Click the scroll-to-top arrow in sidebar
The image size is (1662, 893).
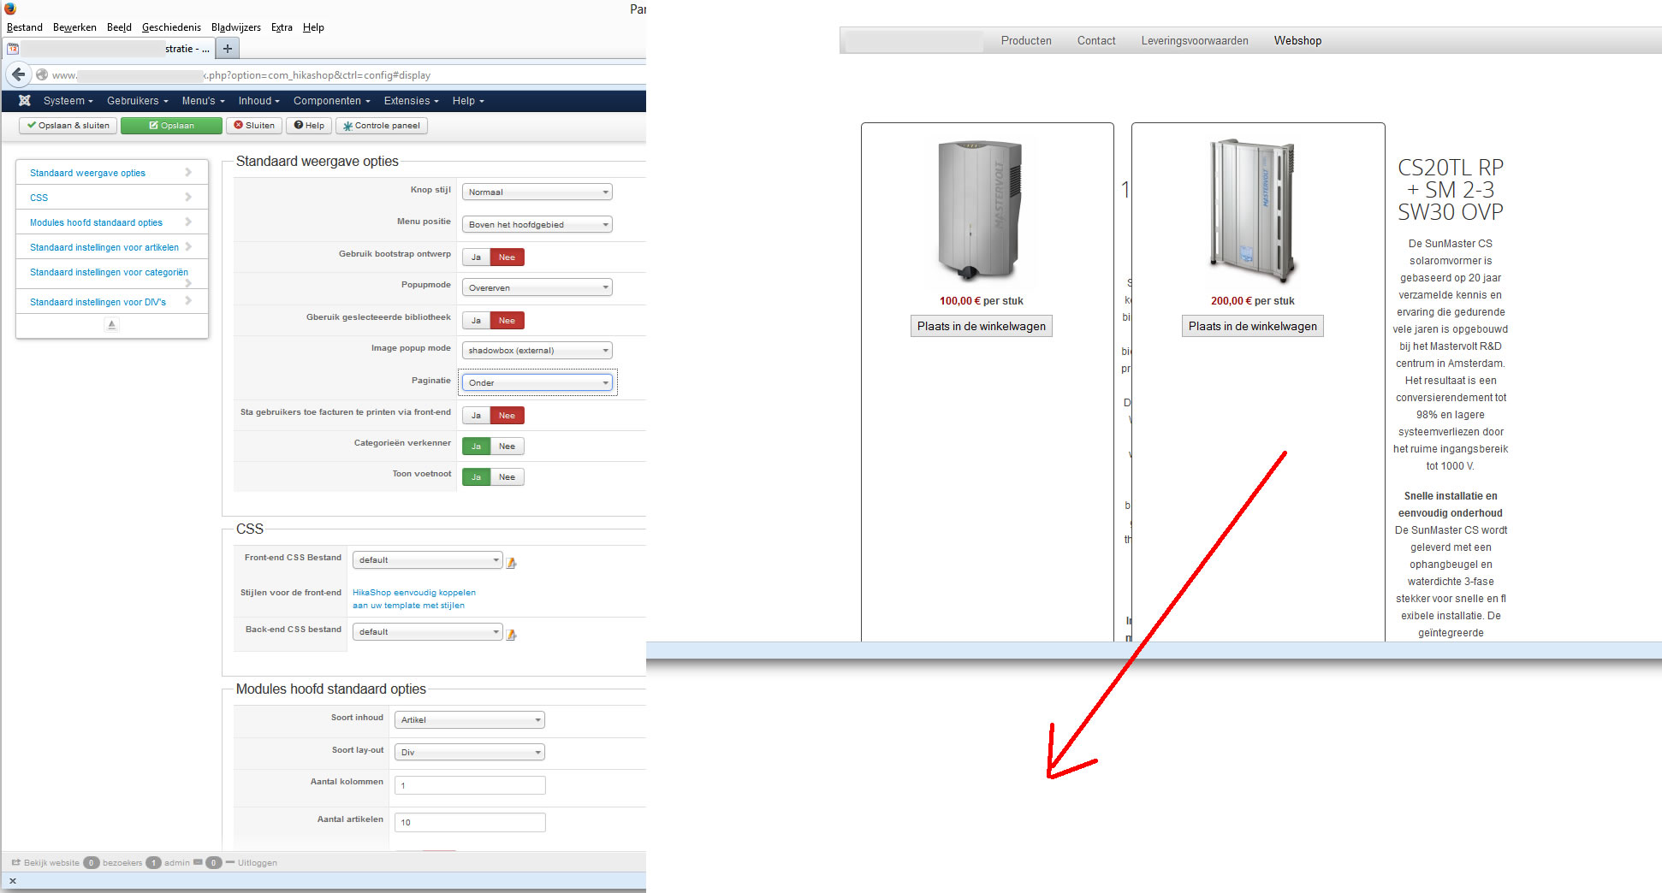click(111, 325)
